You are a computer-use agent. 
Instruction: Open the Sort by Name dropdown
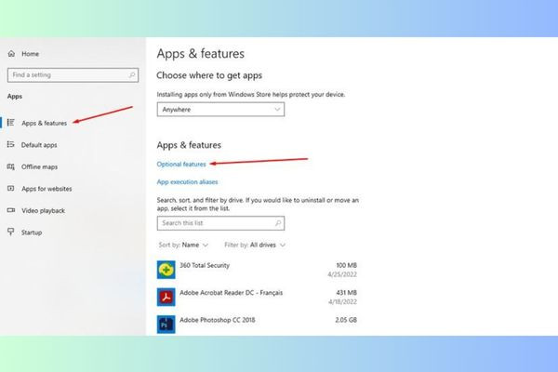[x=183, y=245]
